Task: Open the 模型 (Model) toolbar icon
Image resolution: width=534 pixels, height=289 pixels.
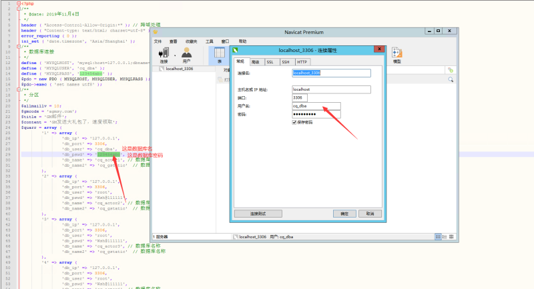Action: [396, 55]
